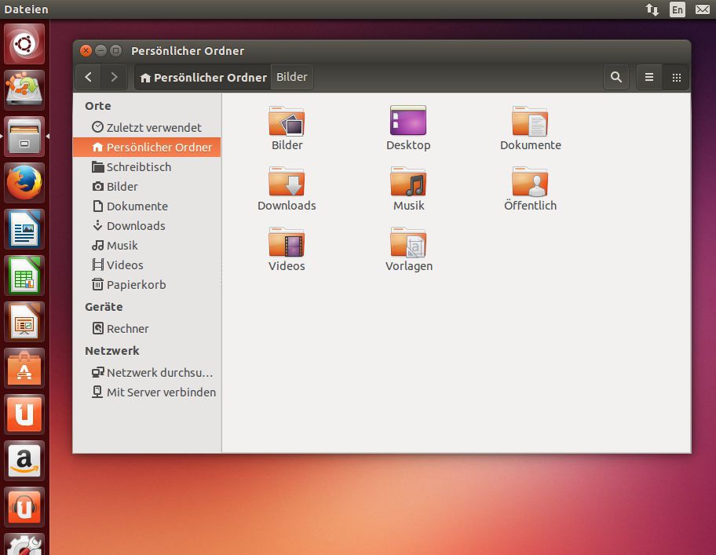The width and height of the screenshot is (716, 555).
Task: Open the Vorlagen folder icon
Action: coord(408,243)
